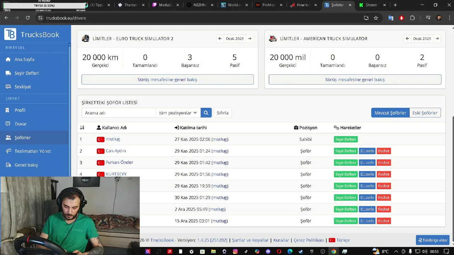
Task: Click the TrucksBook logo icon
Action: pos(10,34)
